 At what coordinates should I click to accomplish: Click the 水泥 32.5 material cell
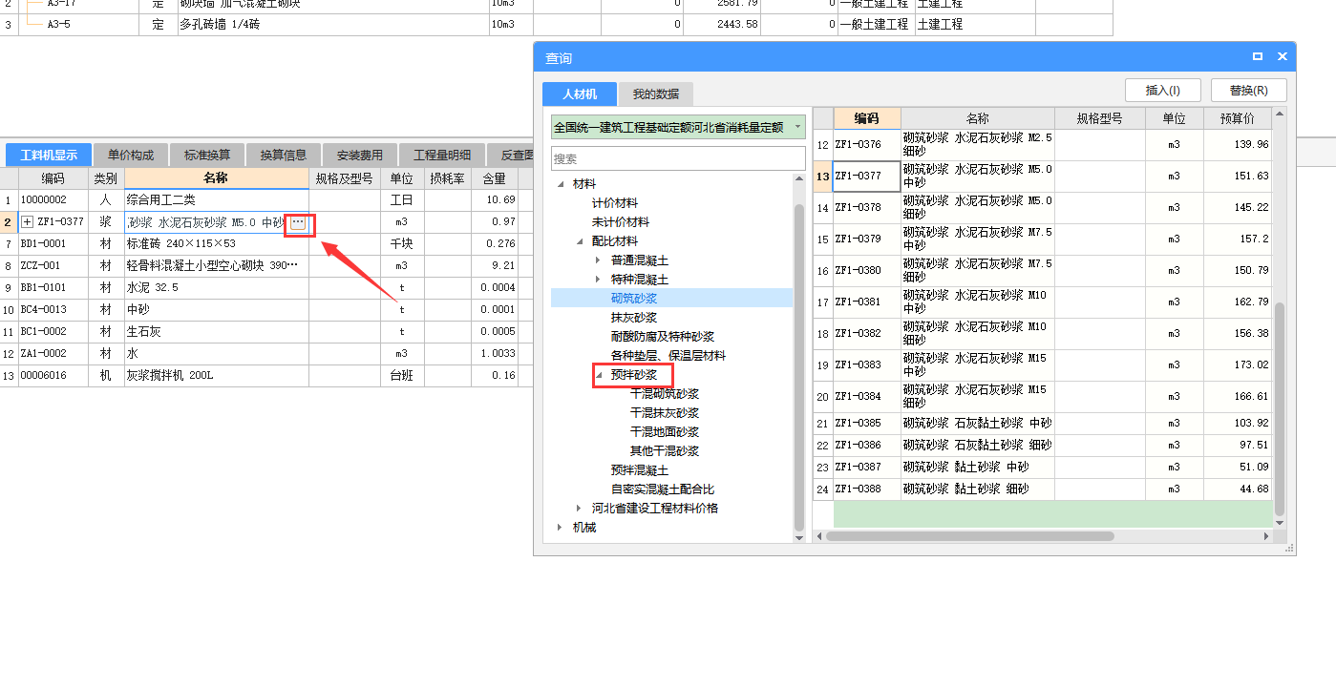click(x=217, y=288)
